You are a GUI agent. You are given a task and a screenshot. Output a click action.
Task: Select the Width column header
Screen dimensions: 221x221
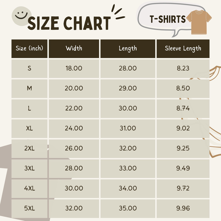click(74, 49)
